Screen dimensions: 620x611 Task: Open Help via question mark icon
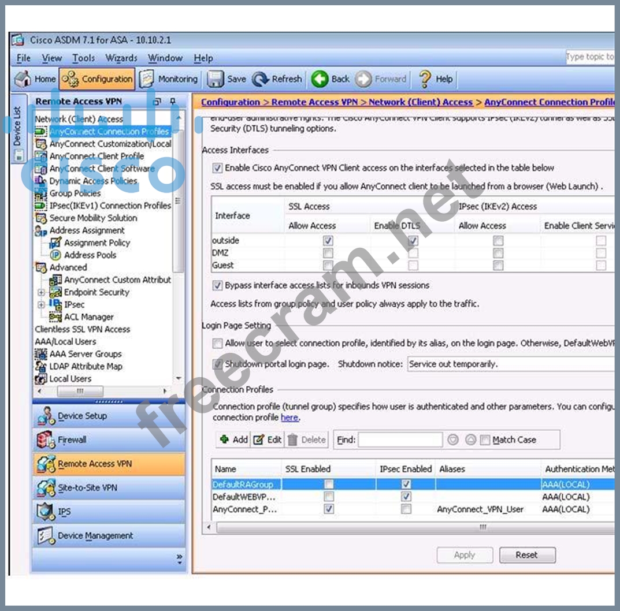tap(425, 79)
